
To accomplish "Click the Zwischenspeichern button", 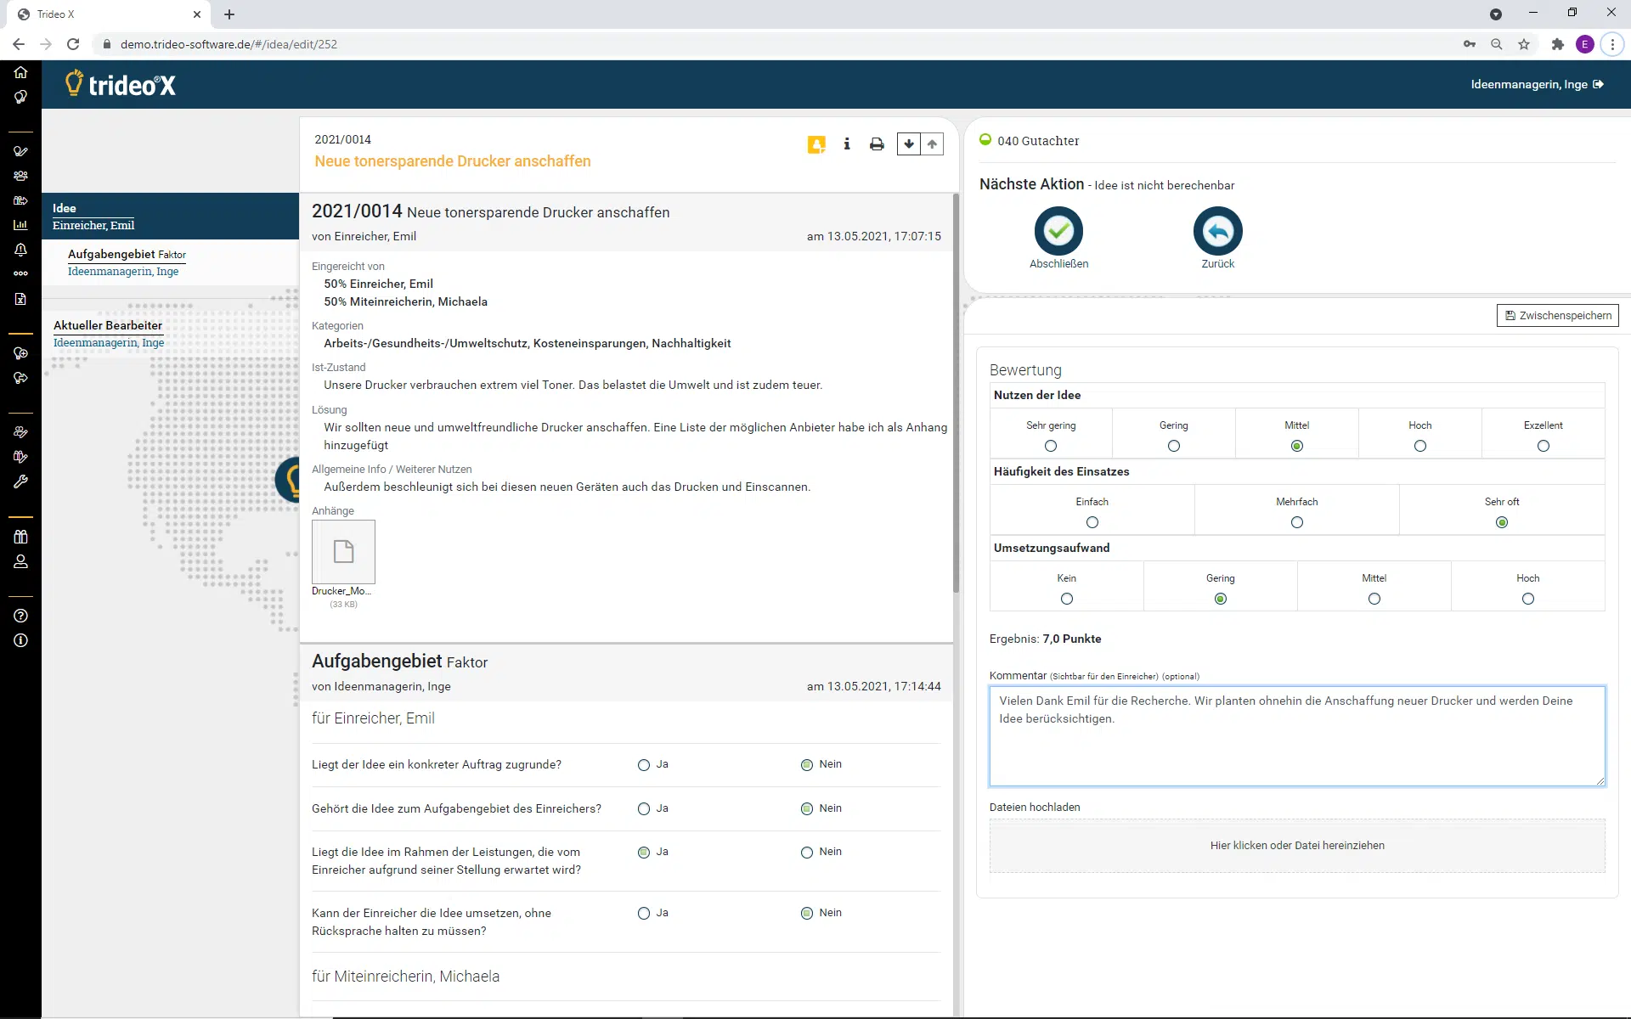I will pyautogui.click(x=1557, y=315).
